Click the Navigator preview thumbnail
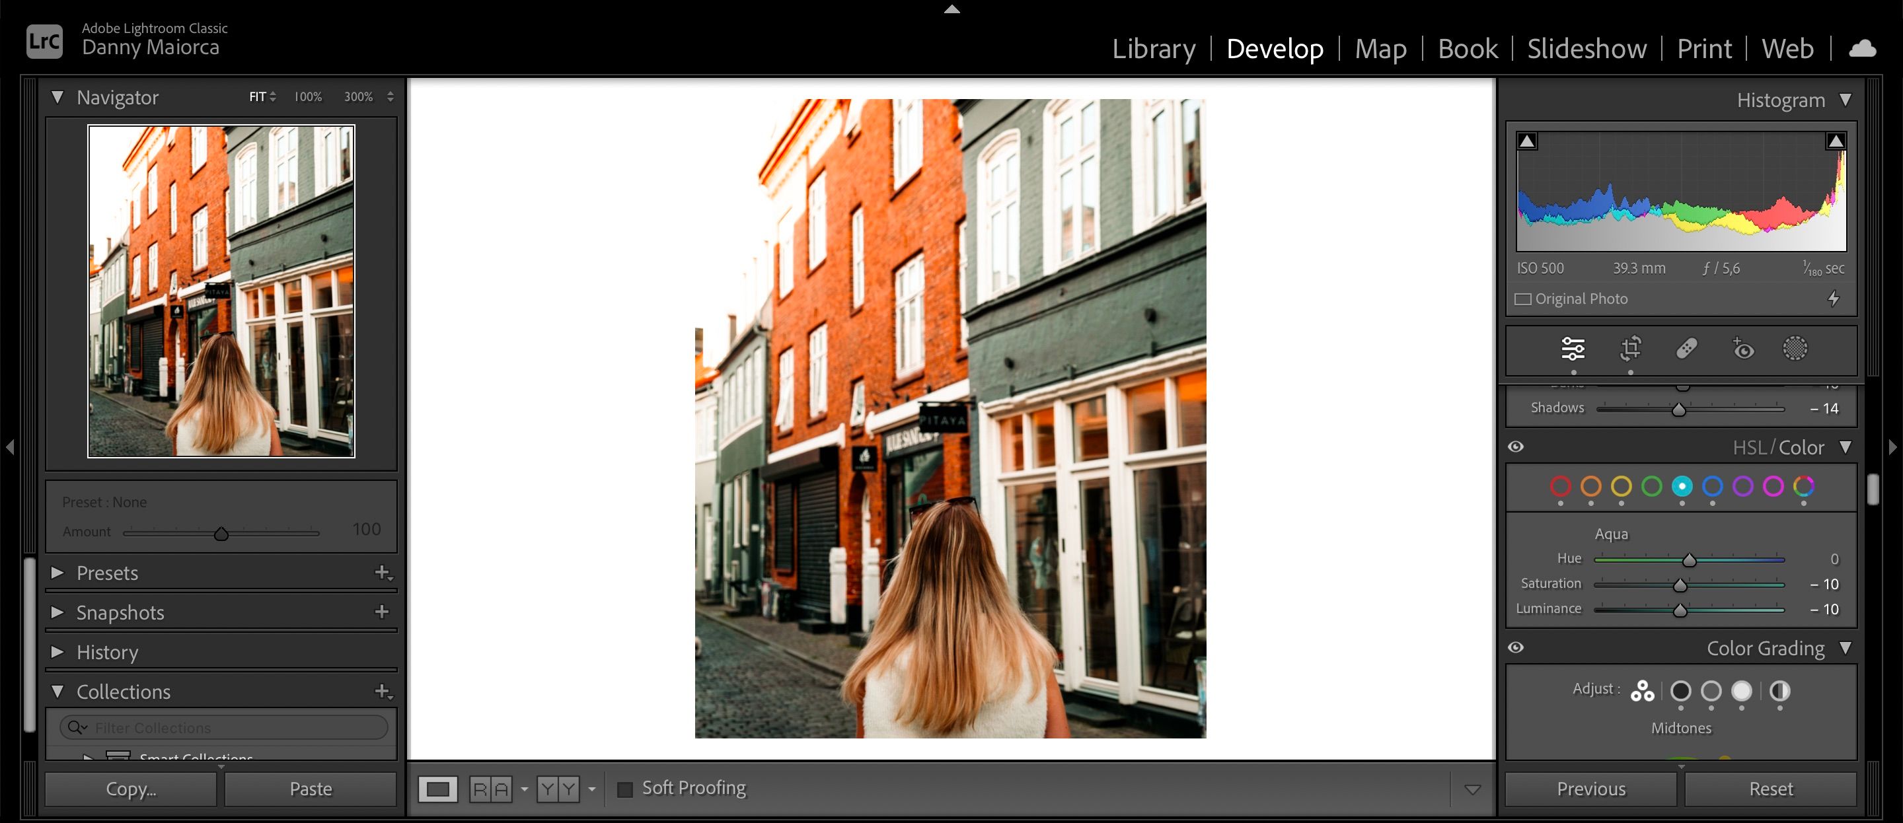This screenshot has width=1903, height=823. (221, 289)
